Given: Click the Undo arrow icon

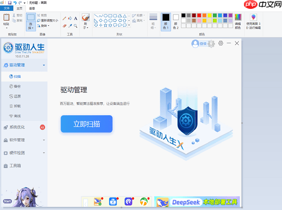Looking at the screenshot, I should 15,3.
